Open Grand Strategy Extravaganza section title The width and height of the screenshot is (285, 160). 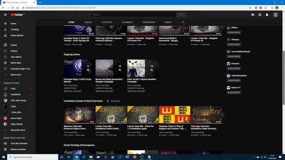pos(79,145)
